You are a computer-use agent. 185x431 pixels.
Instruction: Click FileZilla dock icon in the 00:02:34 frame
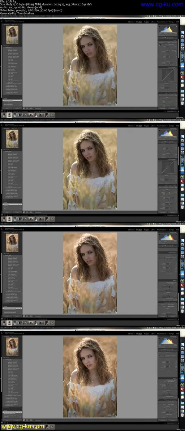click(182, 285)
